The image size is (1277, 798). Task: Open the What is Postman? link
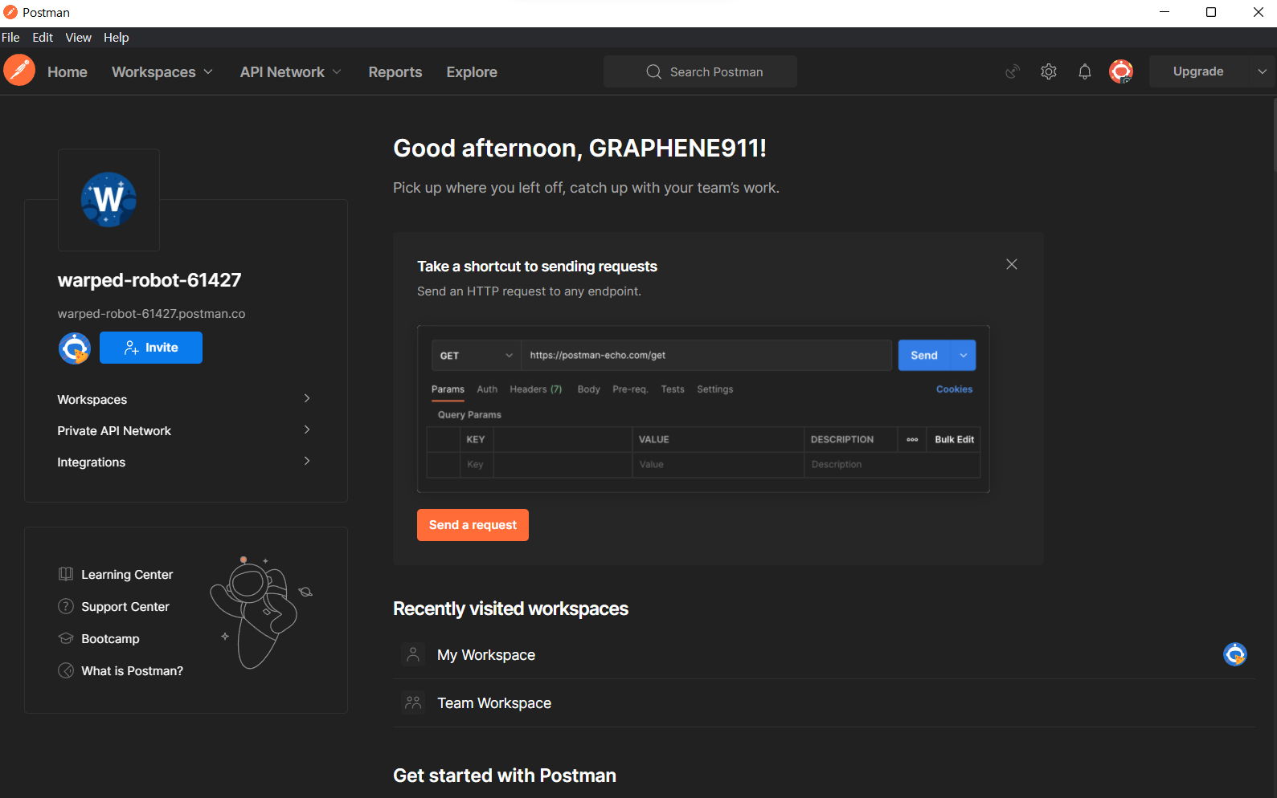point(132,671)
